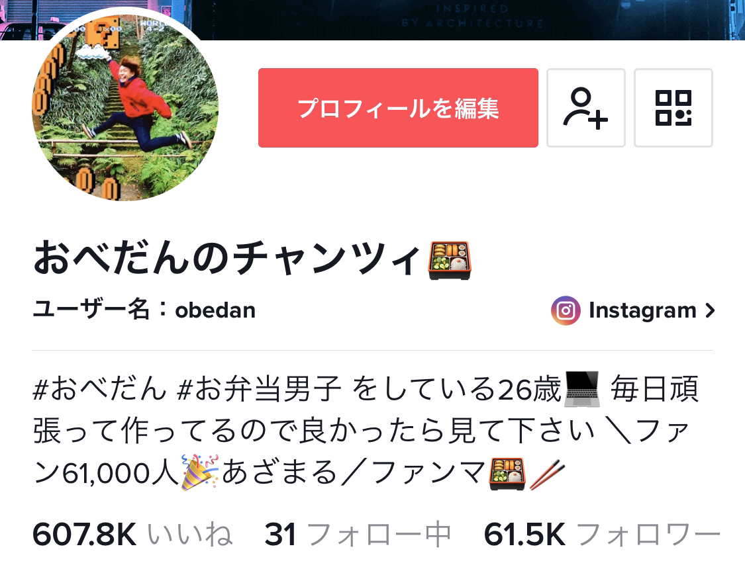Image resolution: width=745 pixels, height=571 pixels.
Task: Click the bento emoji after ファンマ
Action: (507, 474)
